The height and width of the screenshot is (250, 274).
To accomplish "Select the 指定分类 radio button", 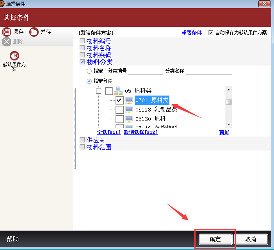I will point(89,81).
